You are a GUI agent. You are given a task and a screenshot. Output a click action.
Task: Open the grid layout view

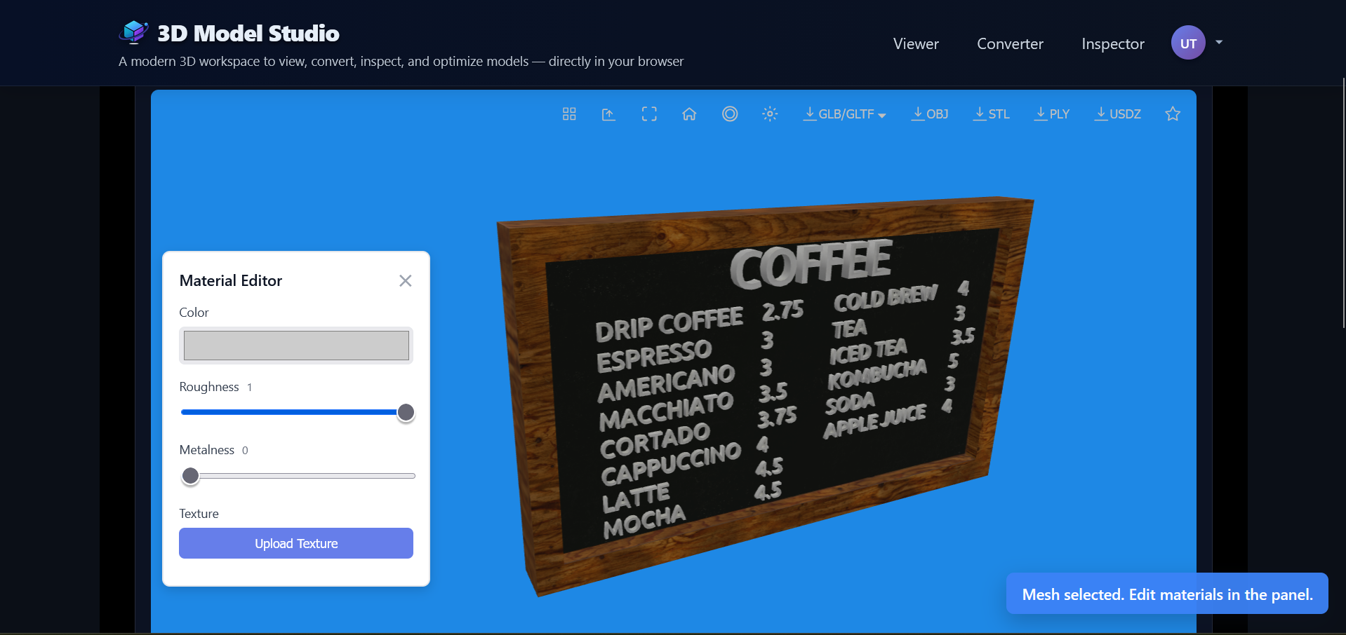[568, 113]
